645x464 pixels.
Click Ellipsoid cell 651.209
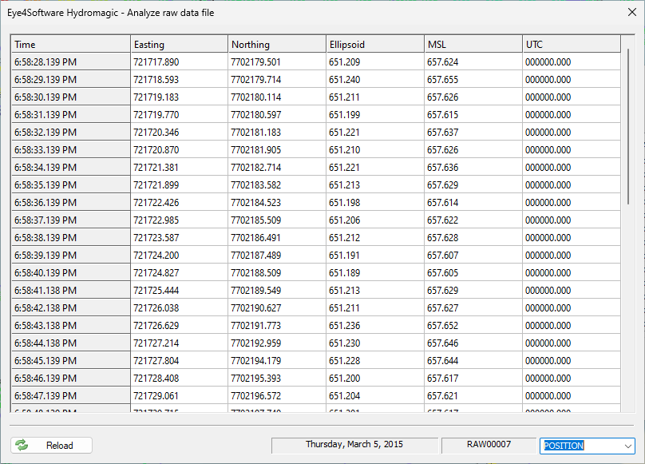click(375, 61)
